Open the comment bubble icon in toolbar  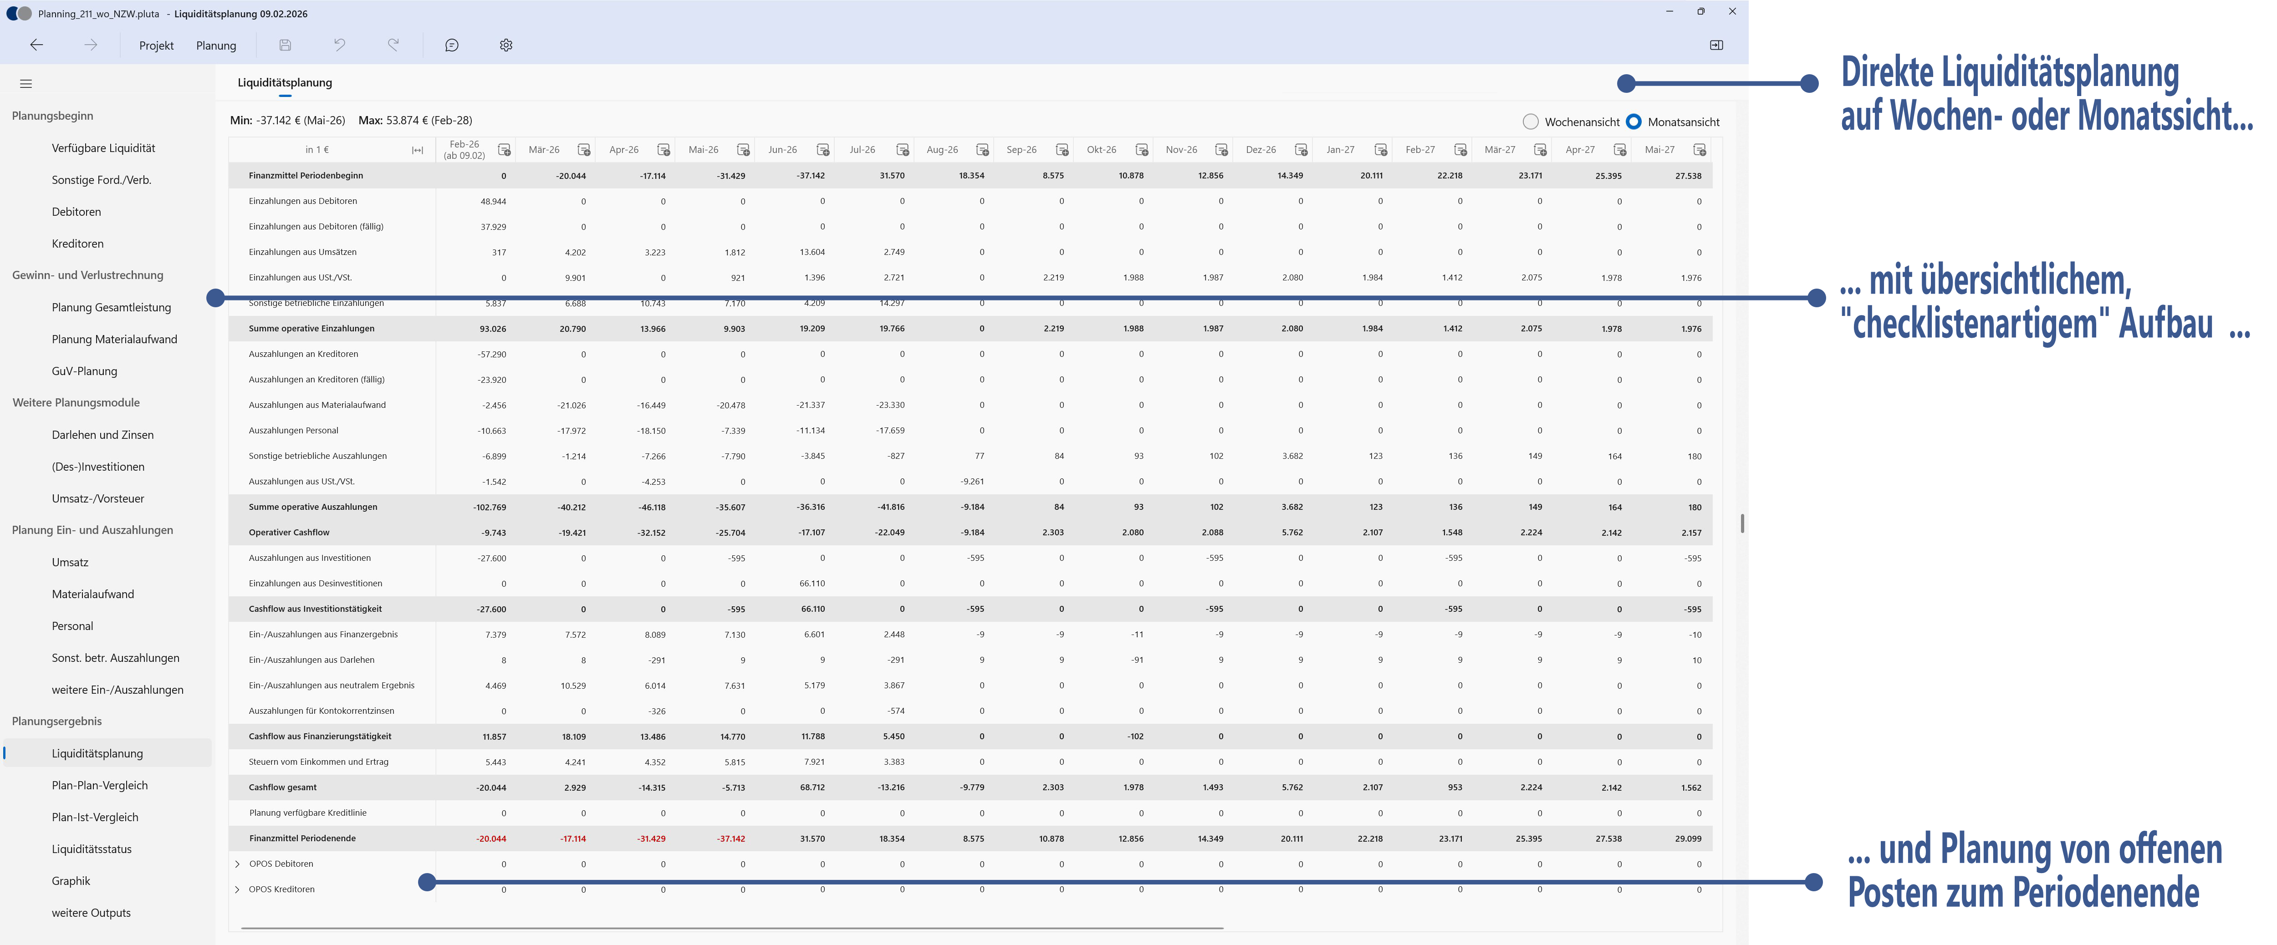(451, 45)
